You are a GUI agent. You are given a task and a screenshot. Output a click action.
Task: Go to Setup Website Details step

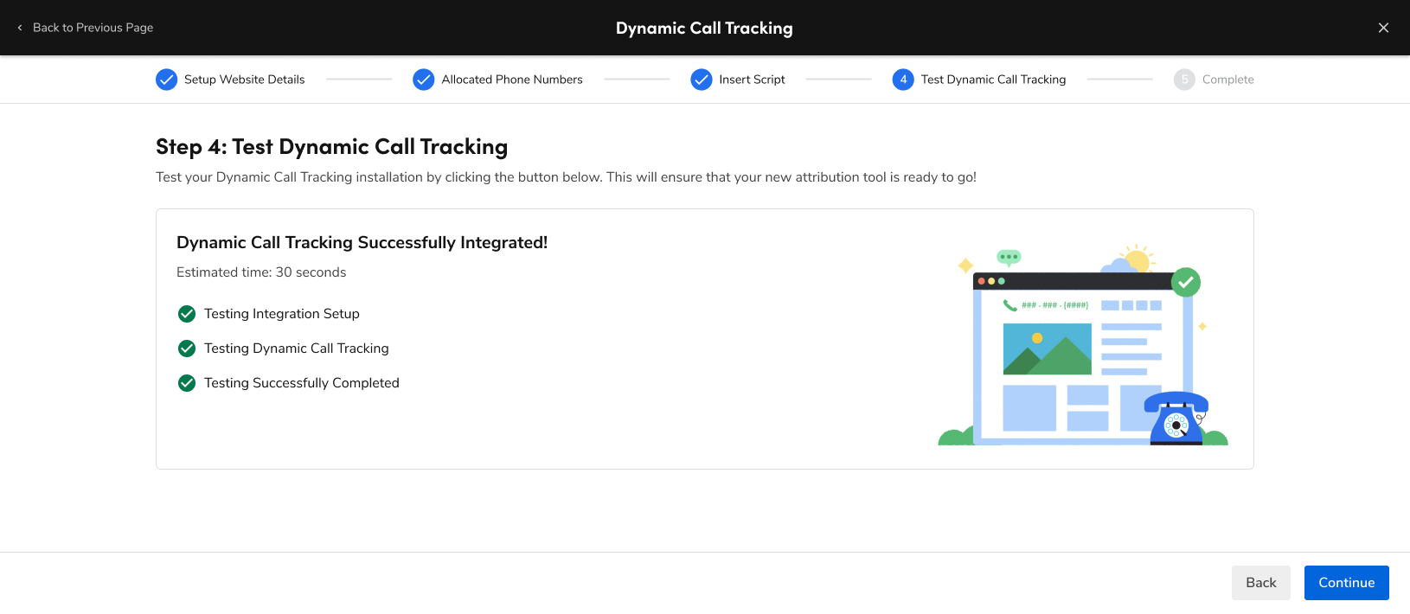pyautogui.click(x=244, y=80)
